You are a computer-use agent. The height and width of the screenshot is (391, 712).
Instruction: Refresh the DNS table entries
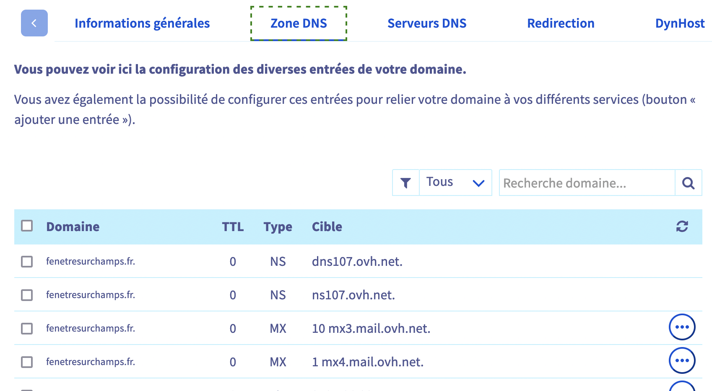pyautogui.click(x=682, y=226)
